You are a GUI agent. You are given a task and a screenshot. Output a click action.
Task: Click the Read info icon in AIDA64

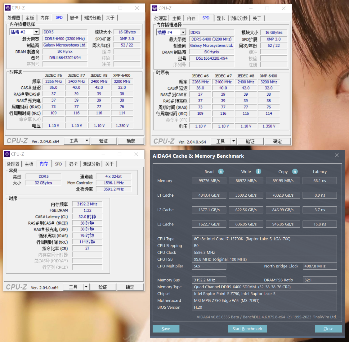[x=221, y=171]
